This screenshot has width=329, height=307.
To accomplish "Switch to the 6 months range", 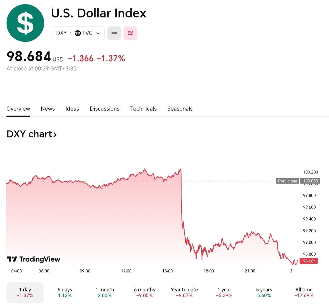I will click(x=144, y=292).
